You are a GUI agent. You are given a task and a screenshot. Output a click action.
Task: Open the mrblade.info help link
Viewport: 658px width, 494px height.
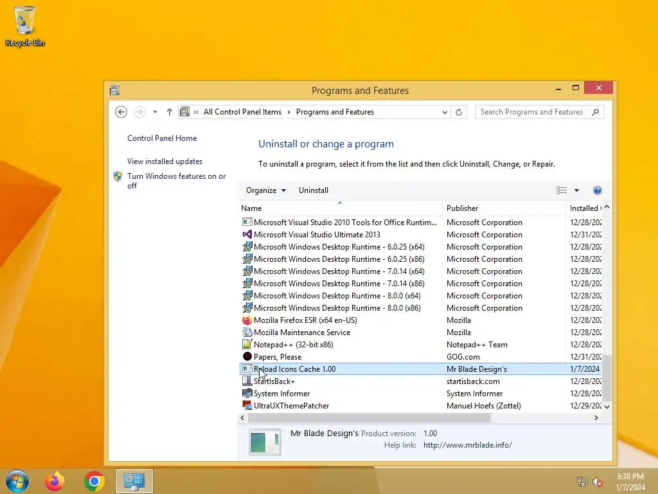pos(468,445)
